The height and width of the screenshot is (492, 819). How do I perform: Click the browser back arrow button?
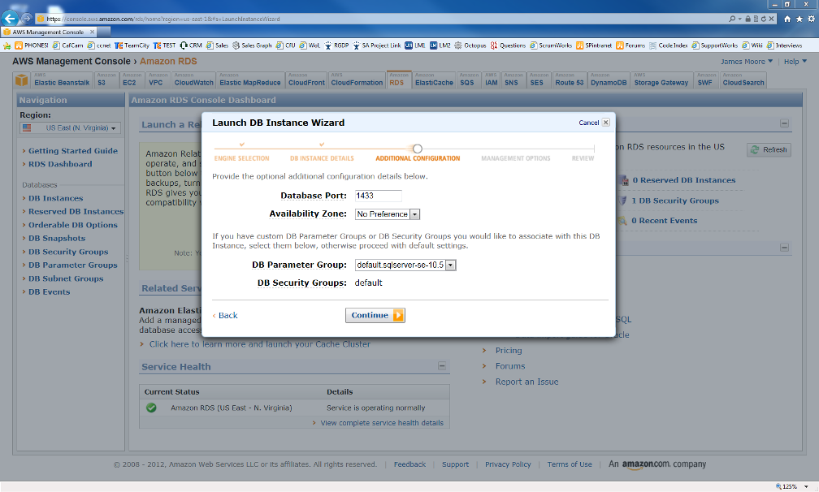pos(11,18)
